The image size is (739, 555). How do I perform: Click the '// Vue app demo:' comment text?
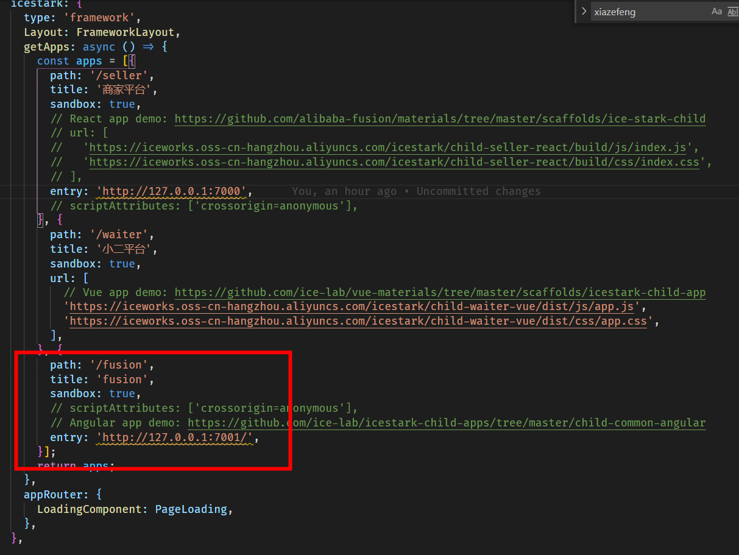click(116, 292)
